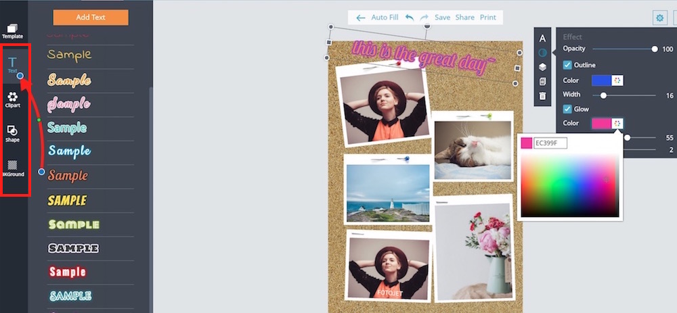
Task: Delete text with the trash icon
Action: pyautogui.click(x=542, y=96)
